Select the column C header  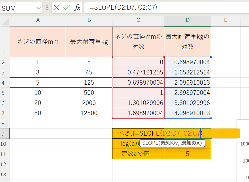(x=138, y=20)
